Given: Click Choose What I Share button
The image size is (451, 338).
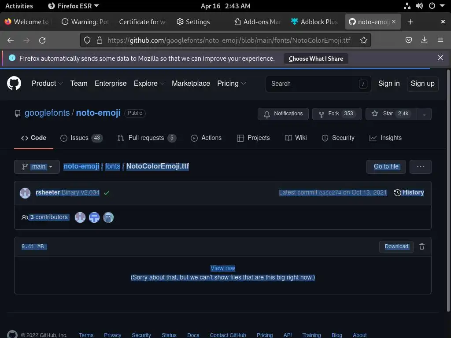Looking at the screenshot, I should (x=316, y=59).
